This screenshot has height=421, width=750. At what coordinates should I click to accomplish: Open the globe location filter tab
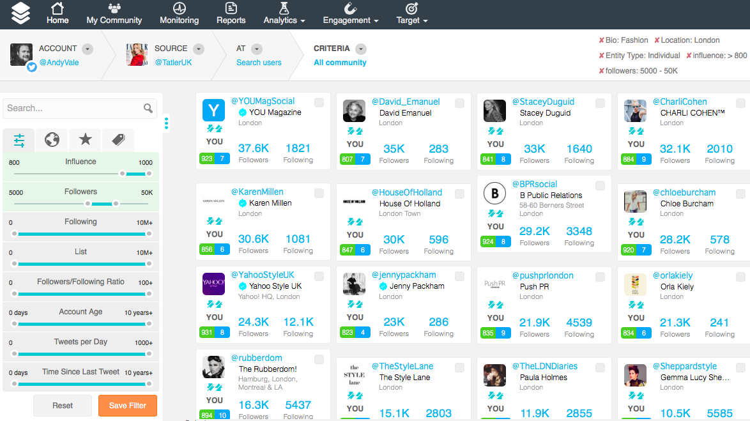tap(52, 140)
